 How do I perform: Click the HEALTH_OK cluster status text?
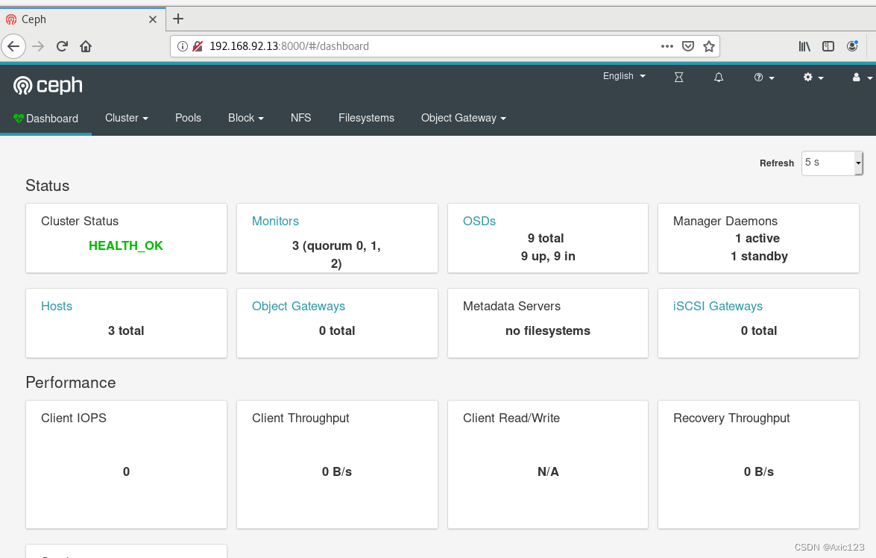tap(126, 245)
